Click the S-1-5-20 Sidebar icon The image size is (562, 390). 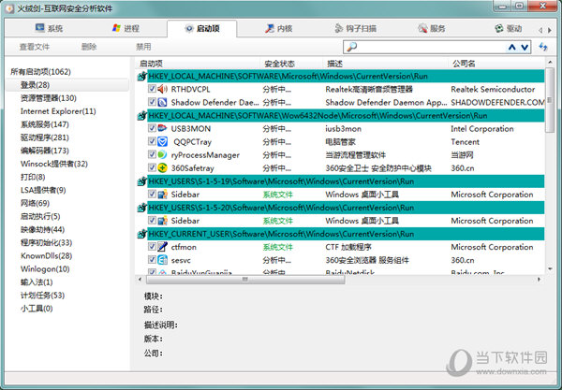coord(163,221)
